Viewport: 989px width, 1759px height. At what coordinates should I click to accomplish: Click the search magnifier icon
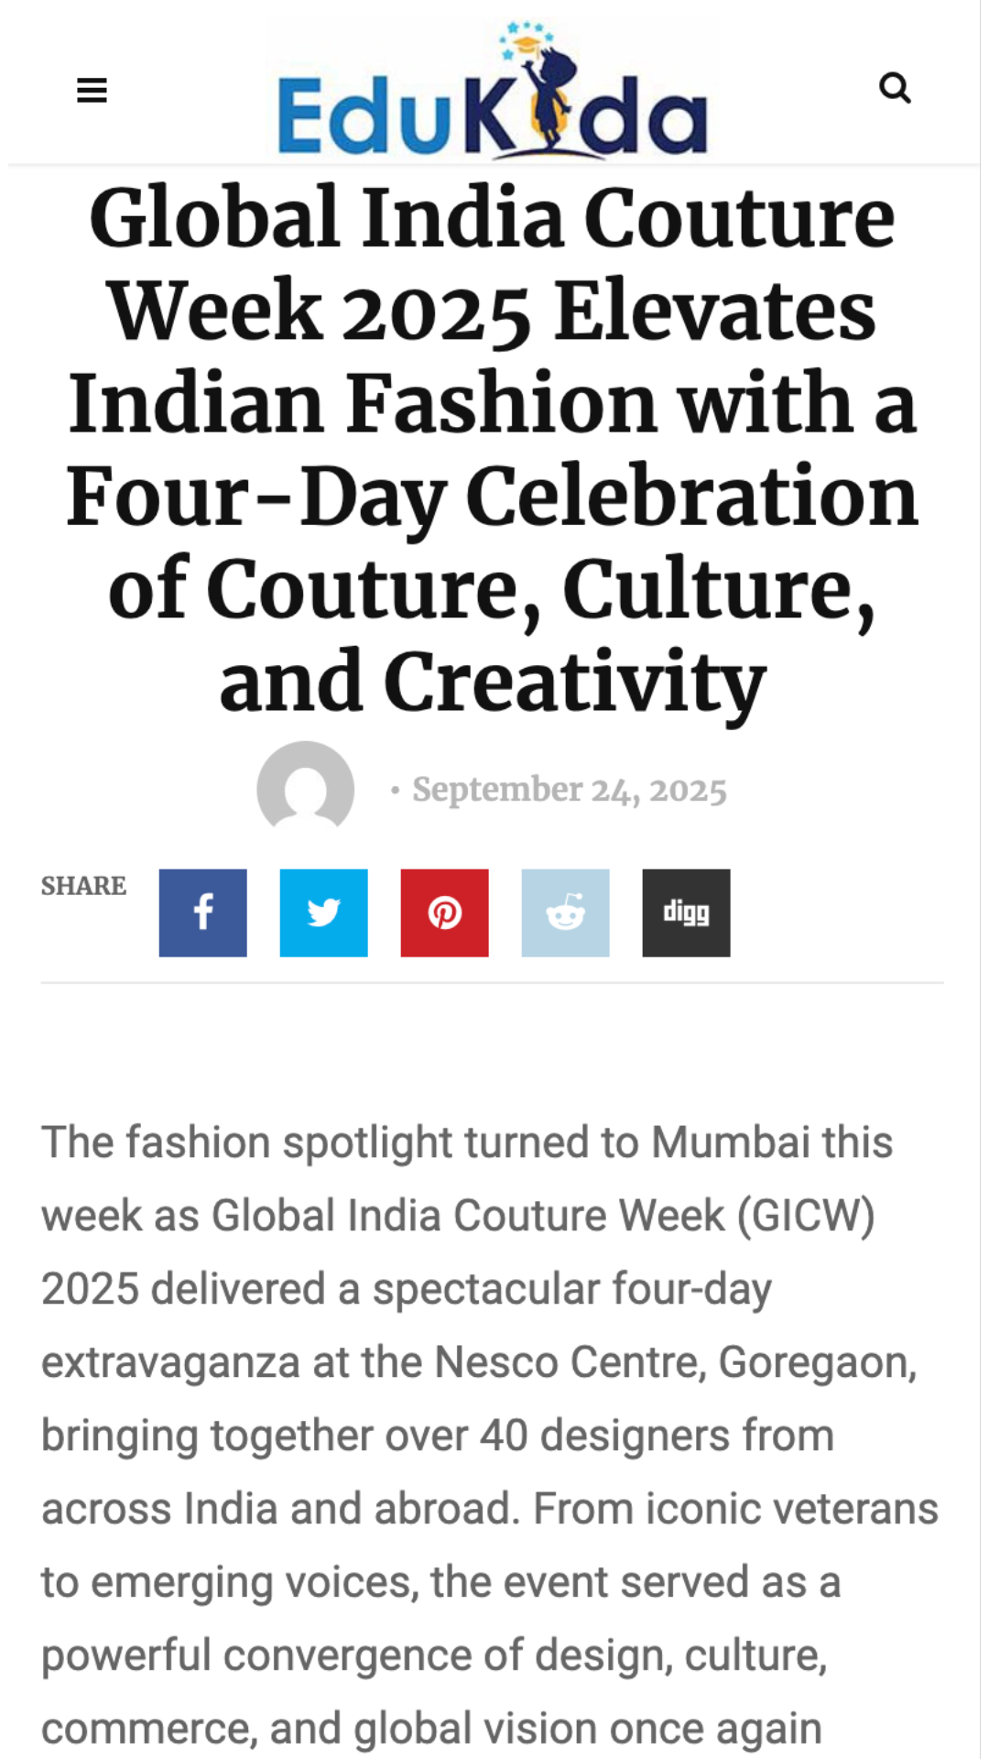[x=894, y=88]
